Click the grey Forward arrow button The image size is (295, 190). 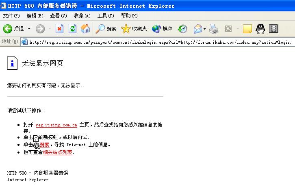click(40, 29)
